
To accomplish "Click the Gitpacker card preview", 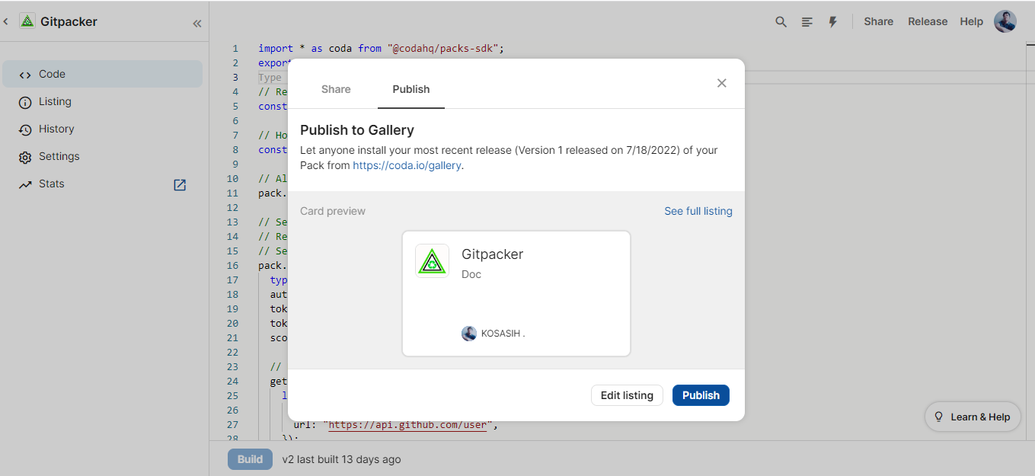I will [x=516, y=294].
